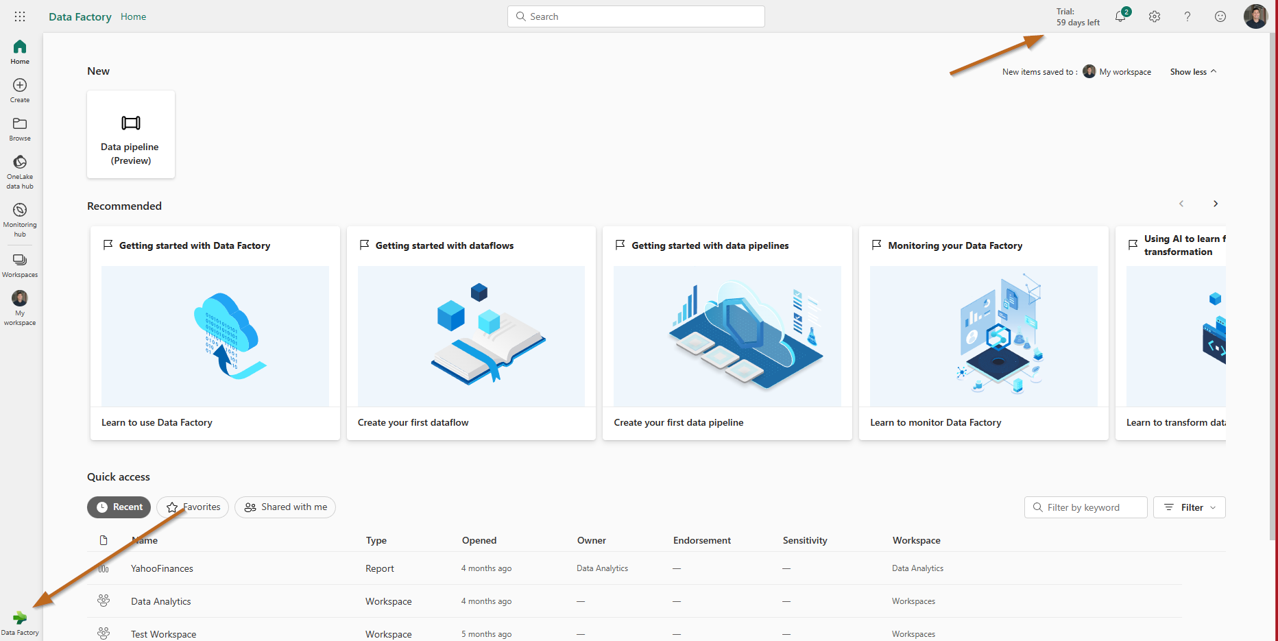Sort by the Name column header

click(145, 540)
